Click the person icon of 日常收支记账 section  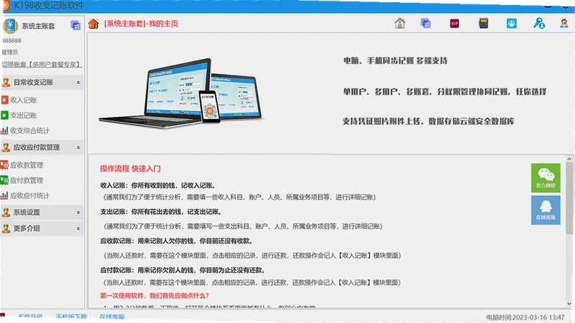tap(6, 83)
